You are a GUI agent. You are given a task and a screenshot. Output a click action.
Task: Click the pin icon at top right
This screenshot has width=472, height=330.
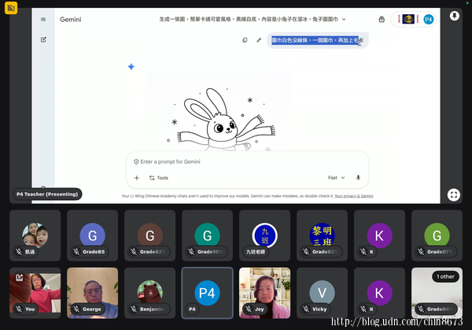[x=455, y=15]
